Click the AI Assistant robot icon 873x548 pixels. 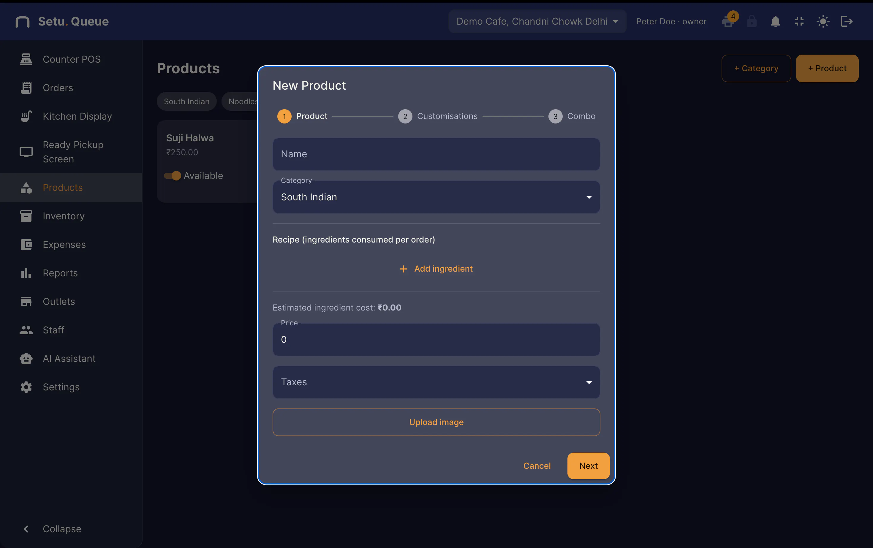pos(26,358)
